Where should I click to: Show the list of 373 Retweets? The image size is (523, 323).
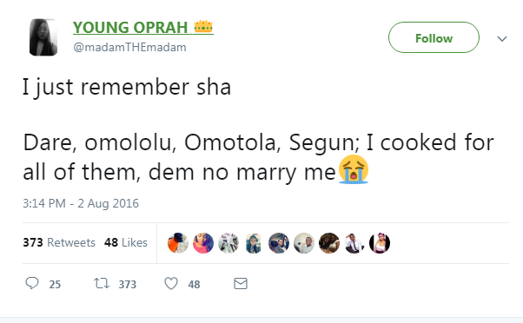tap(59, 242)
